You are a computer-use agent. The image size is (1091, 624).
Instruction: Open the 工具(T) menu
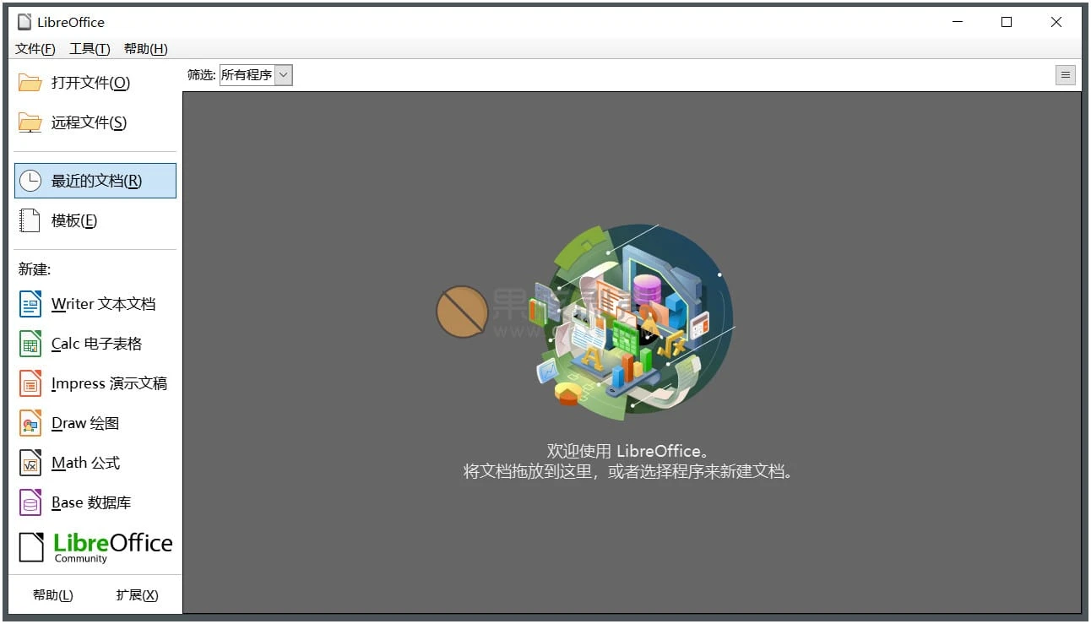[90, 49]
